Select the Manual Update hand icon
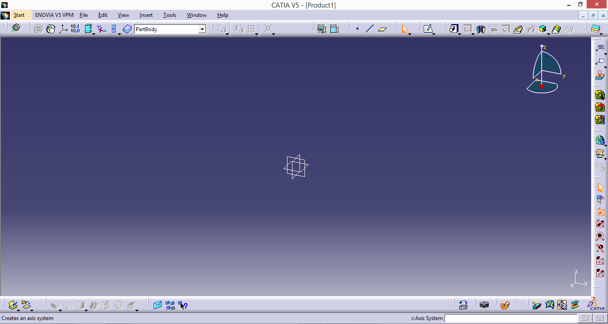This screenshot has height=324, width=608. coord(51,29)
